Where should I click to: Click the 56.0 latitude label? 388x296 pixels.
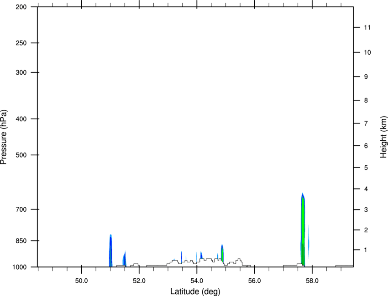pos(255,281)
